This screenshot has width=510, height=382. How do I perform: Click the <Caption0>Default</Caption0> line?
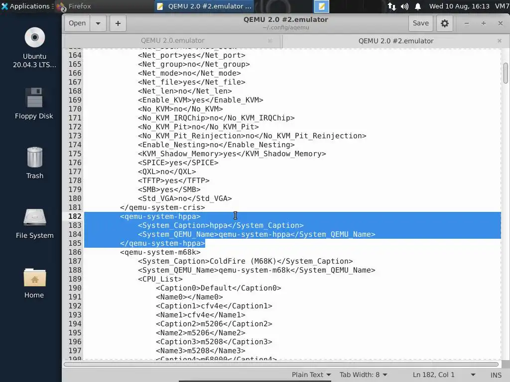tap(218, 288)
